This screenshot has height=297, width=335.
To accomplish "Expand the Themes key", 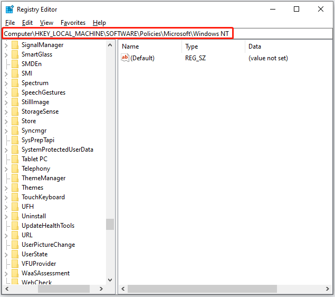I will [6, 188].
